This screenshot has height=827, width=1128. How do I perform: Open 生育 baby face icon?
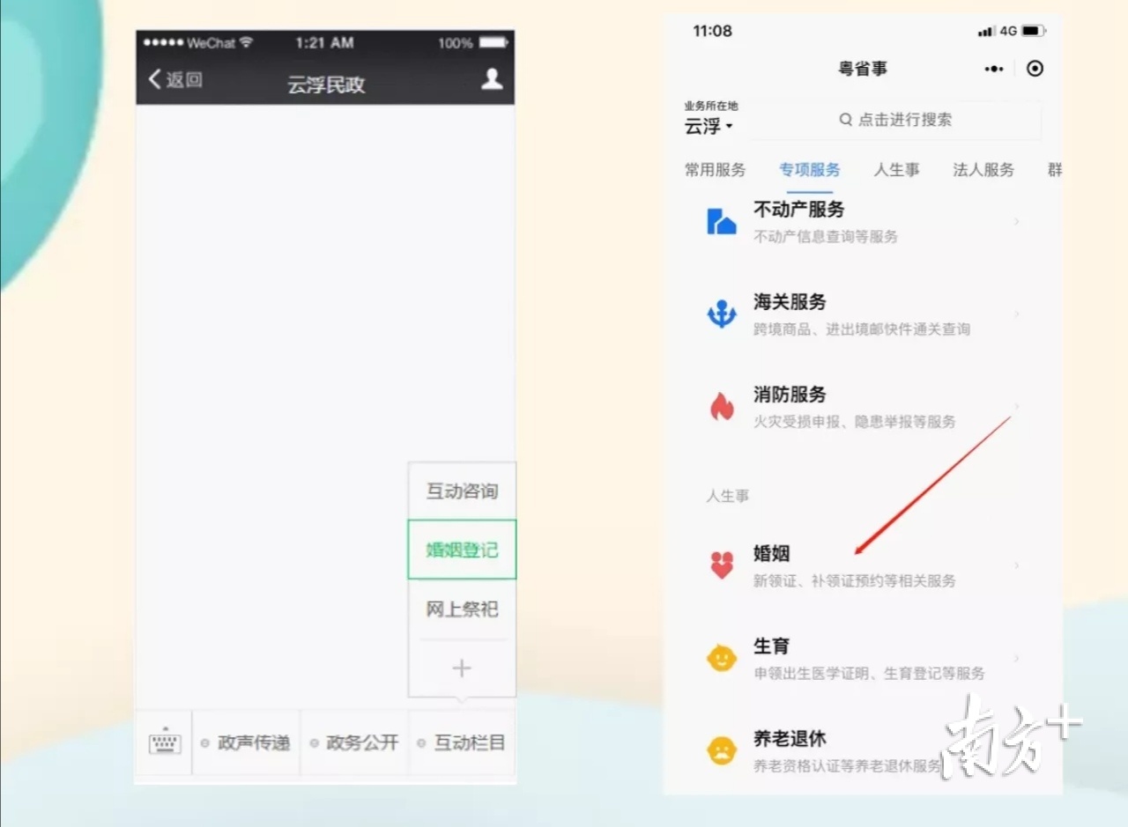click(722, 658)
